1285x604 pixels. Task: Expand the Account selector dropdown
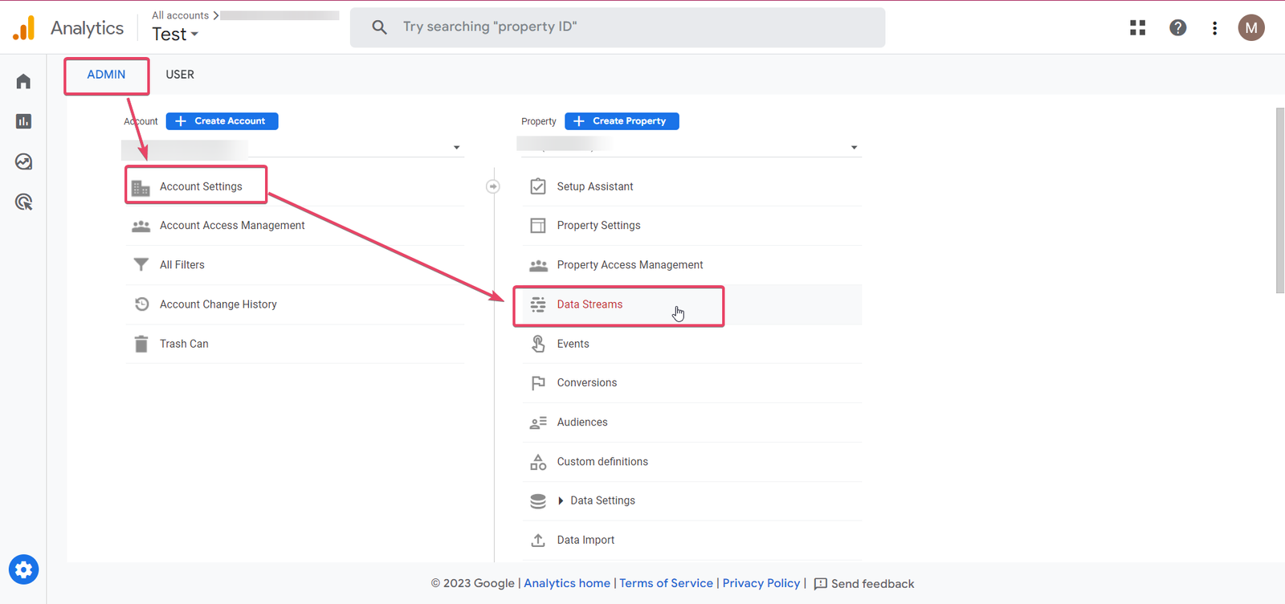click(456, 148)
